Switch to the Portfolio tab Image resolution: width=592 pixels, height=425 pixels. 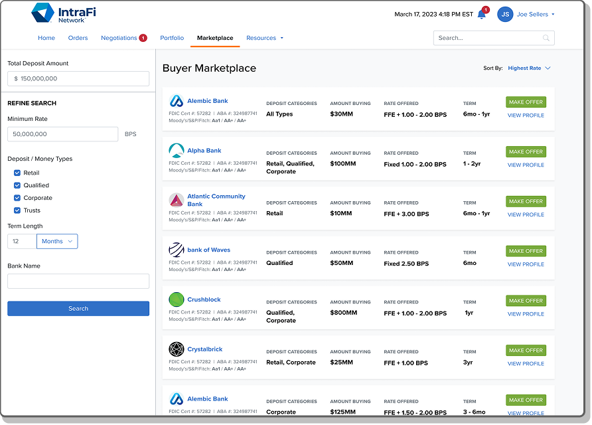click(172, 38)
